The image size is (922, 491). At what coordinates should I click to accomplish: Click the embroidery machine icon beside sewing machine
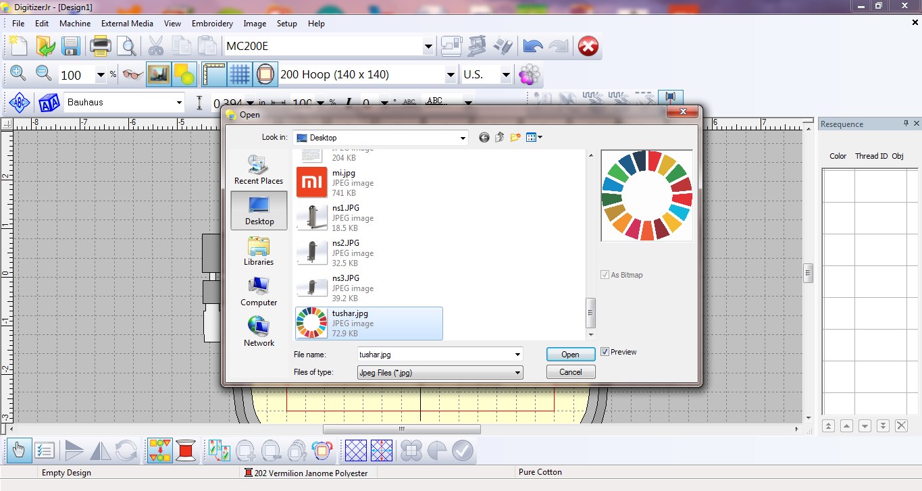[477, 46]
